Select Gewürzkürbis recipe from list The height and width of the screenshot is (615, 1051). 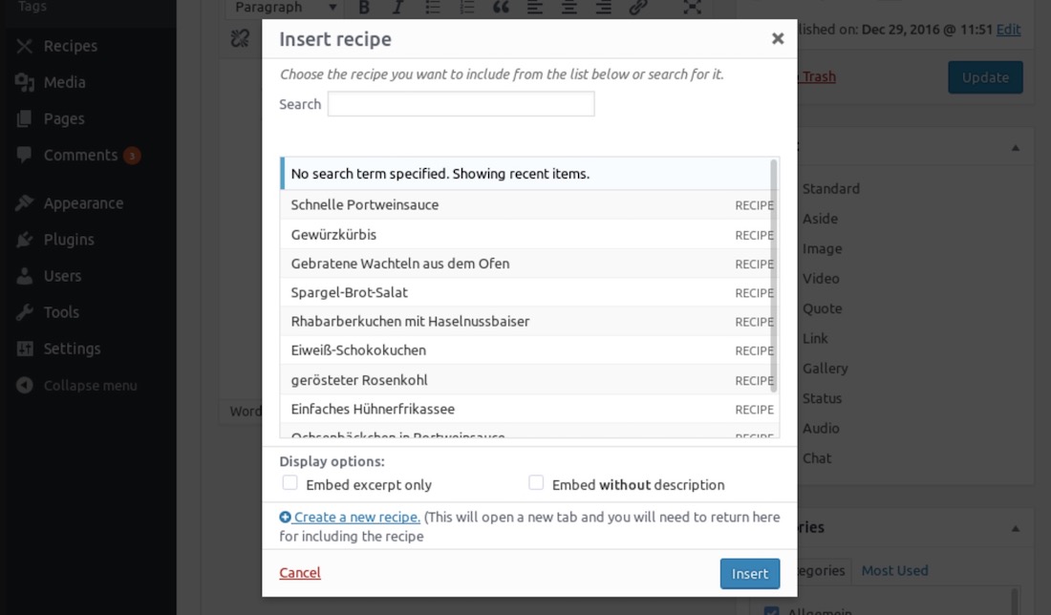(x=333, y=234)
